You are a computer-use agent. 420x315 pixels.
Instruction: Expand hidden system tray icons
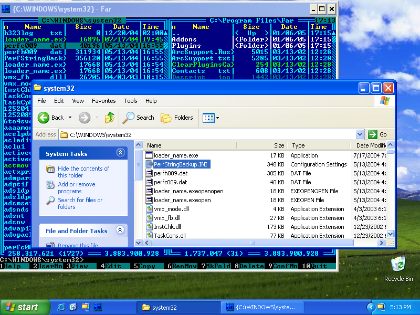[x=371, y=307]
